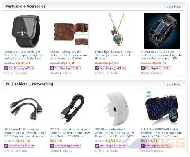Click the shipping airplane icon under Globe necklace
The height and width of the screenshot is (157, 190).
[97, 68]
